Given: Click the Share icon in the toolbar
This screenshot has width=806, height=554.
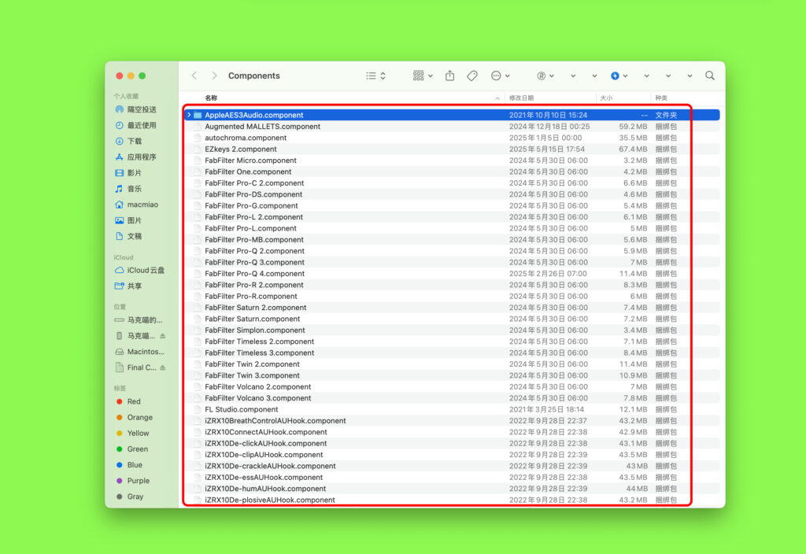Looking at the screenshot, I should (x=449, y=75).
